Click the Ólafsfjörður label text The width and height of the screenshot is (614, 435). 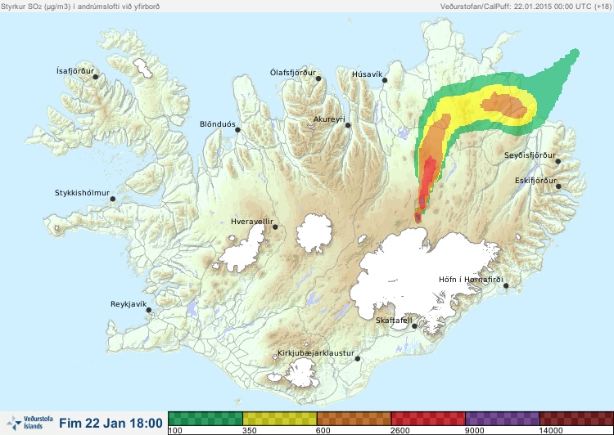click(x=293, y=73)
